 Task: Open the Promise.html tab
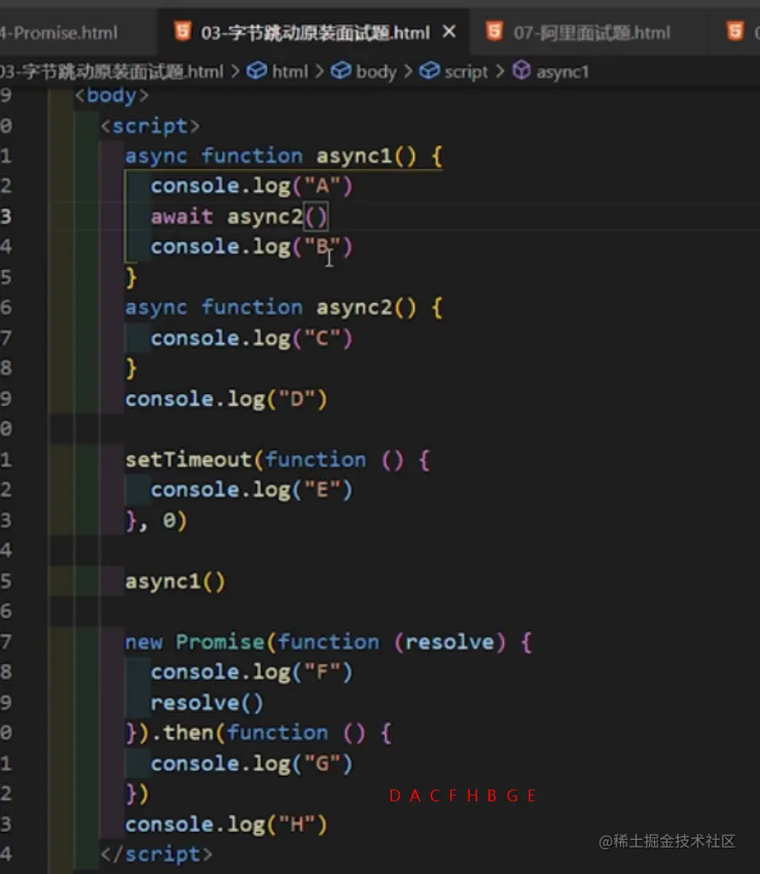pyautogui.click(x=59, y=32)
